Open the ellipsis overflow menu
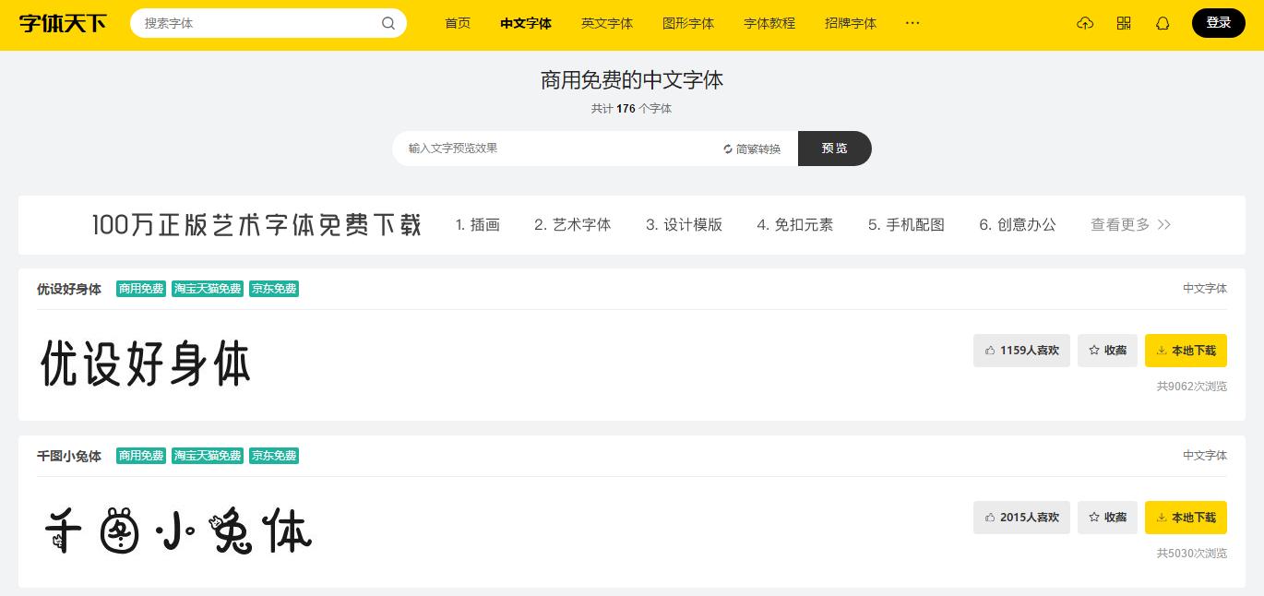This screenshot has height=596, width=1264. [912, 23]
